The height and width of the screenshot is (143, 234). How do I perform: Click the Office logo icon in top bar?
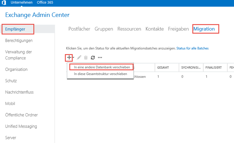3,3
